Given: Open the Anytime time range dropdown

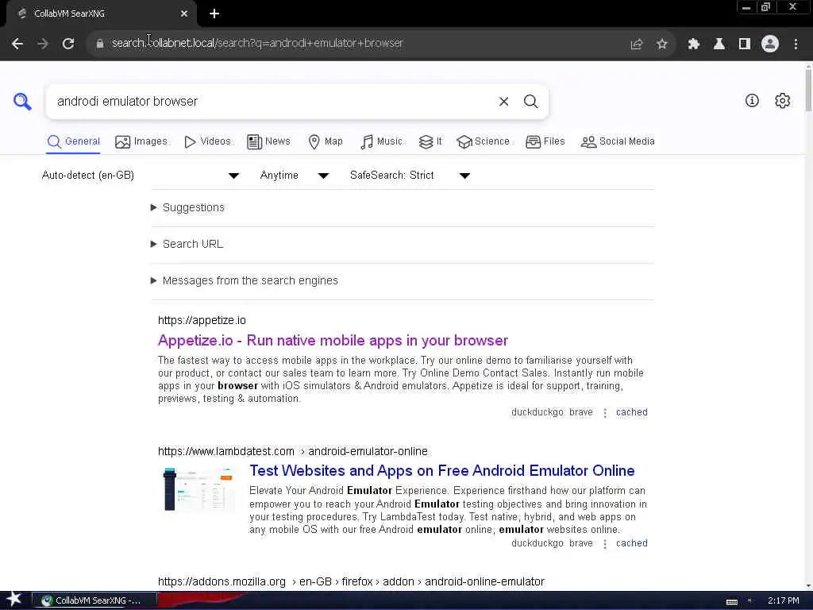Looking at the screenshot, I should click(294, 176).
